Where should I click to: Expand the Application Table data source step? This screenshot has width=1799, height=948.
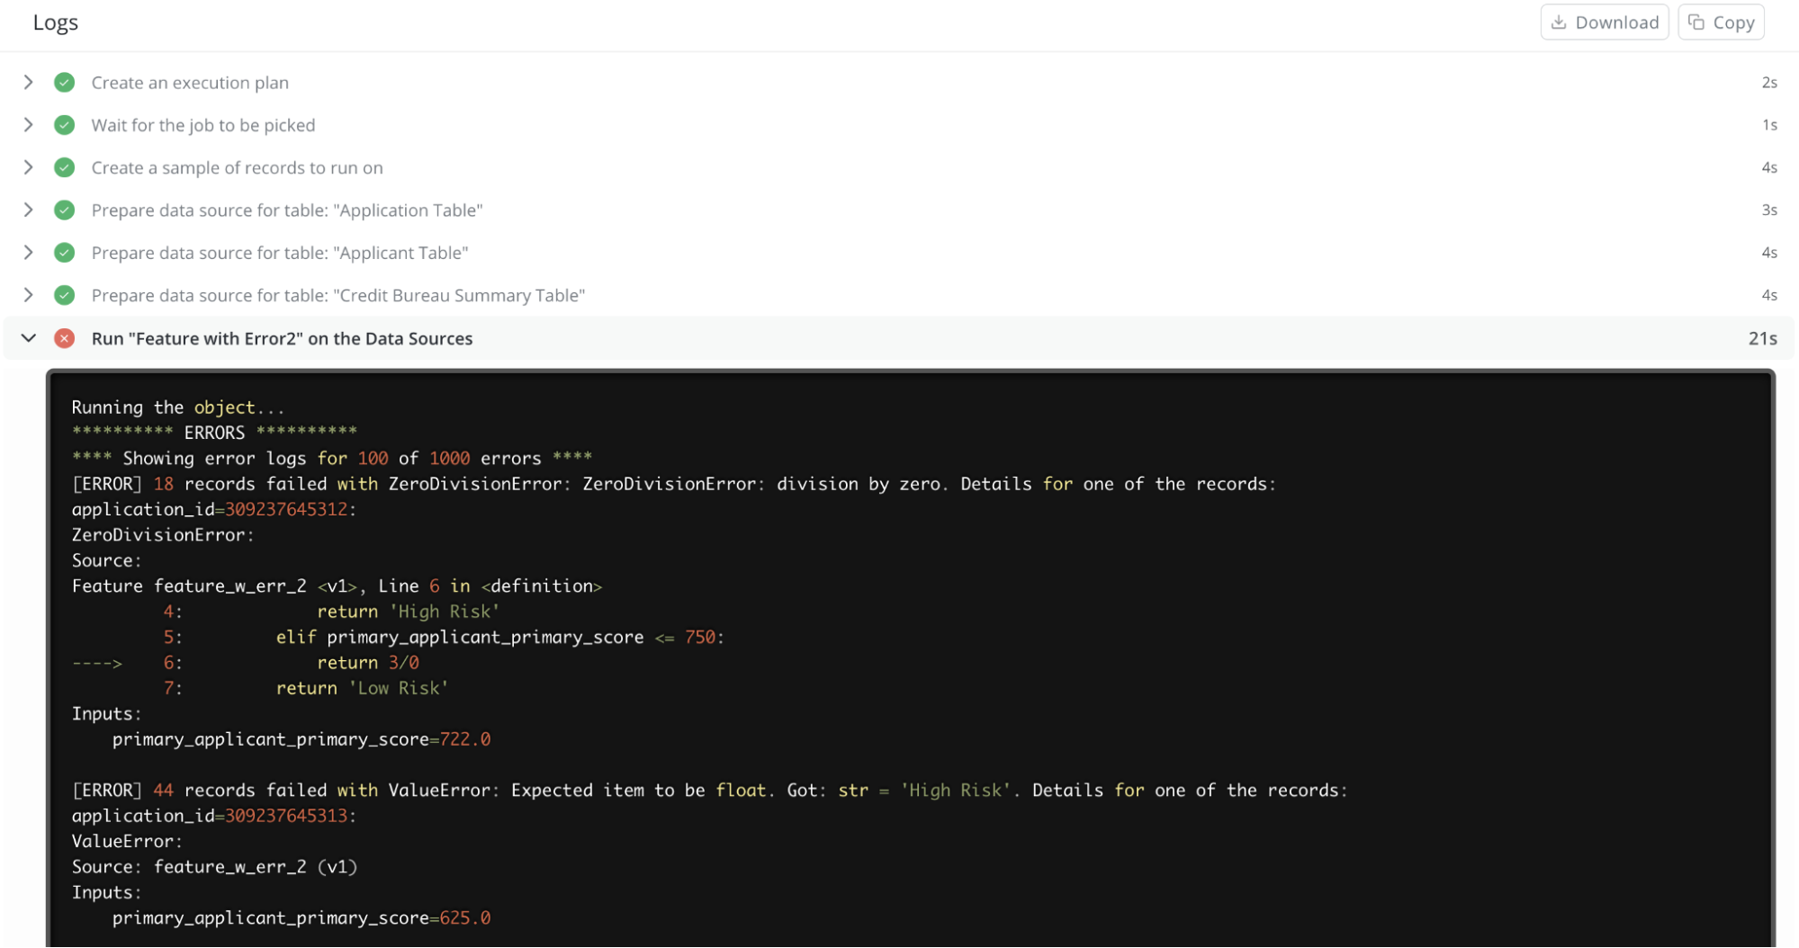coord(28,210)
